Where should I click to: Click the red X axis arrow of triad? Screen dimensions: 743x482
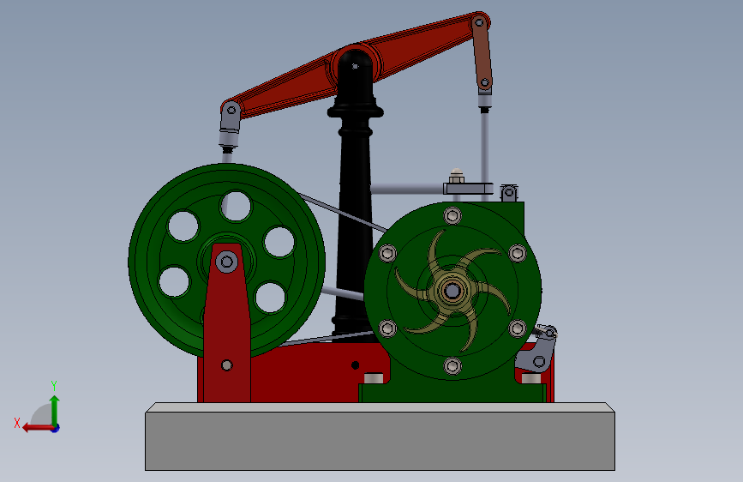(37, 428)
